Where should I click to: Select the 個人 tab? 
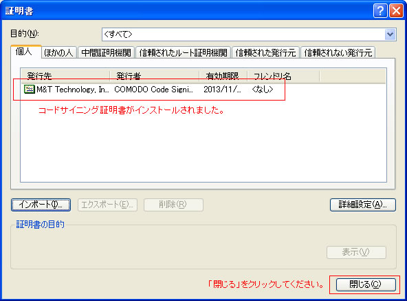[25, 52]
